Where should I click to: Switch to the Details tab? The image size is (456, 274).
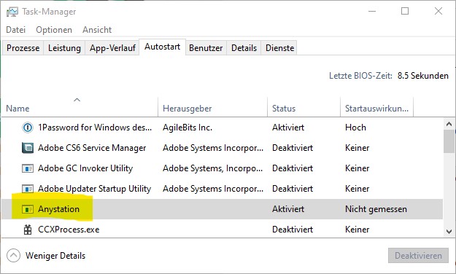[244, 47]
